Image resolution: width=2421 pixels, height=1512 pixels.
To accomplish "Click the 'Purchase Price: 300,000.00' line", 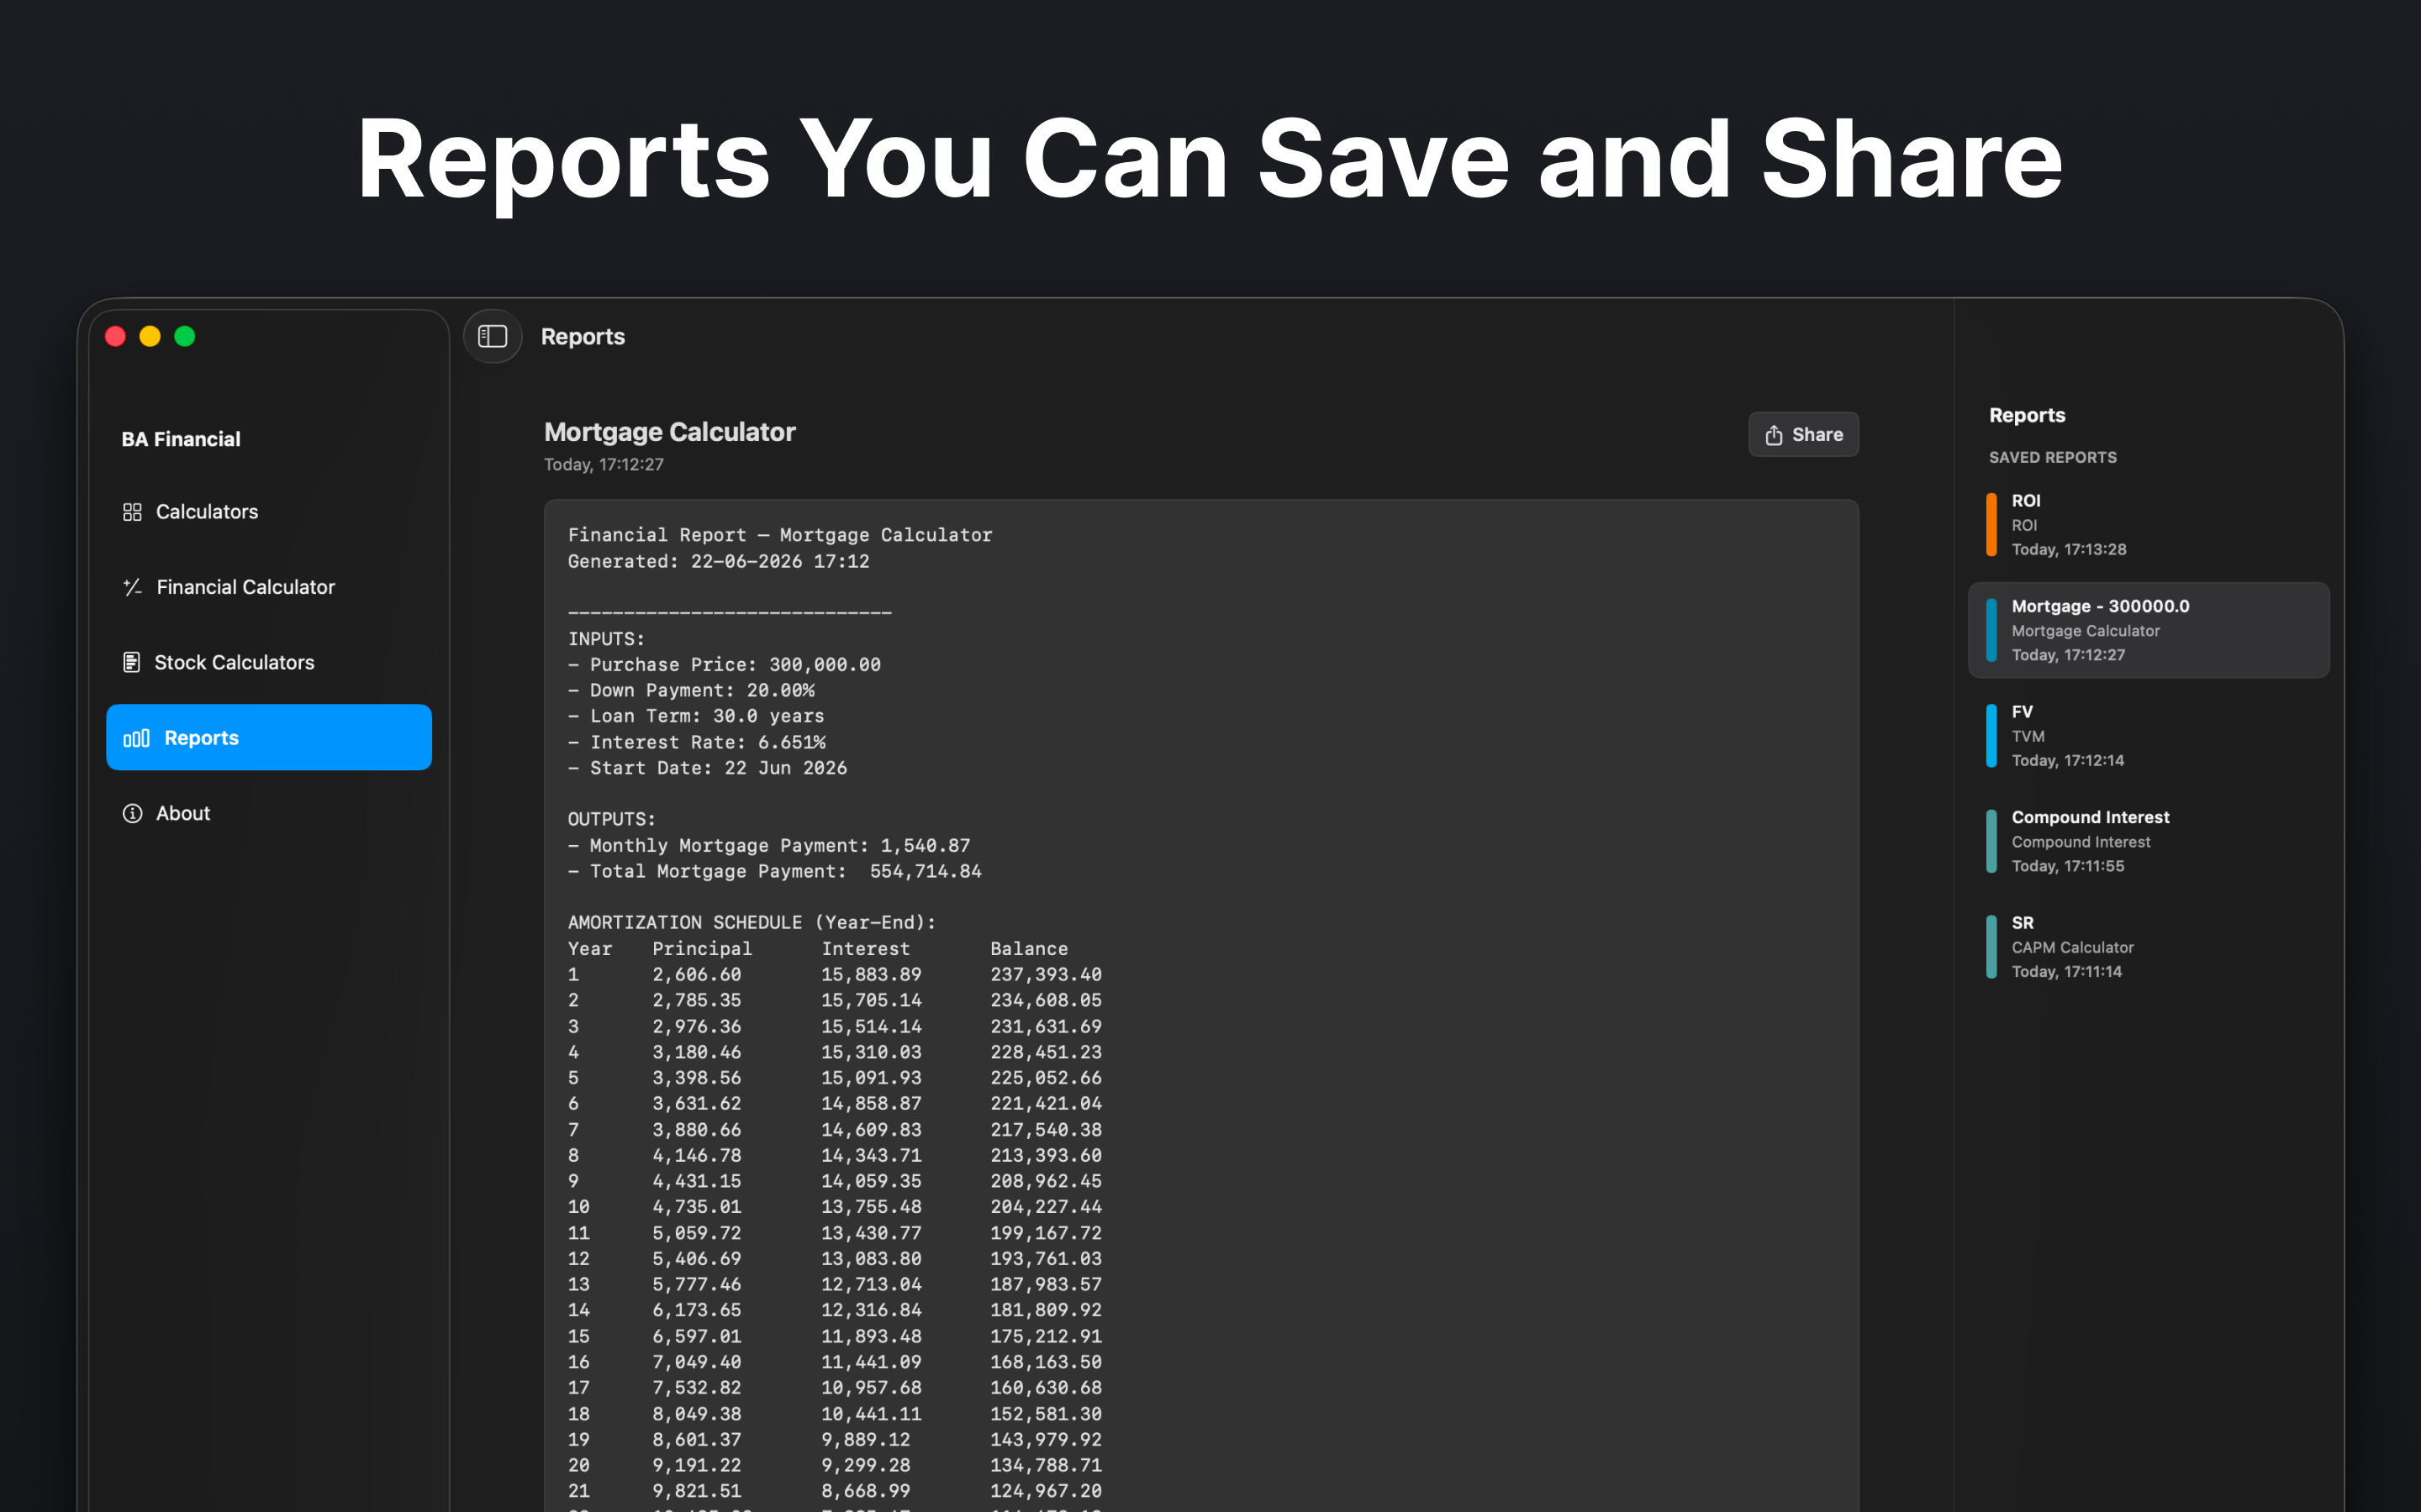I will point(725,664).
